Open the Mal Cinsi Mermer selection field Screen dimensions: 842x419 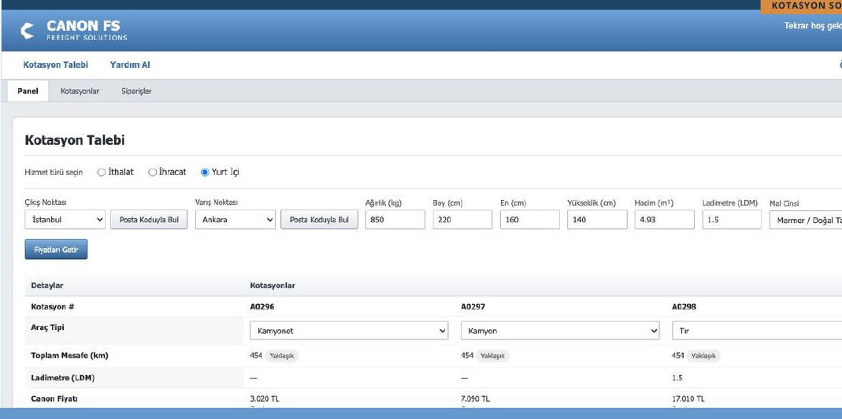(x=806, y=220)
